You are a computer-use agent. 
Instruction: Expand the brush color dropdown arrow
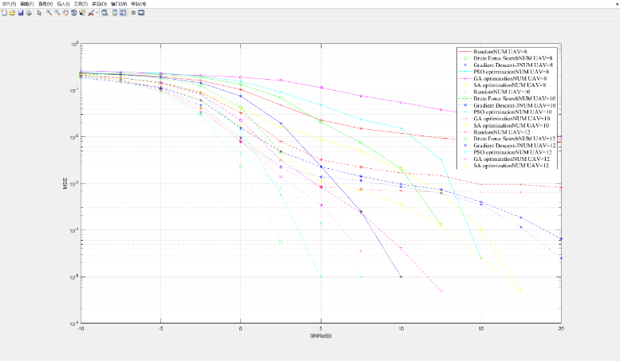point(97,13)
